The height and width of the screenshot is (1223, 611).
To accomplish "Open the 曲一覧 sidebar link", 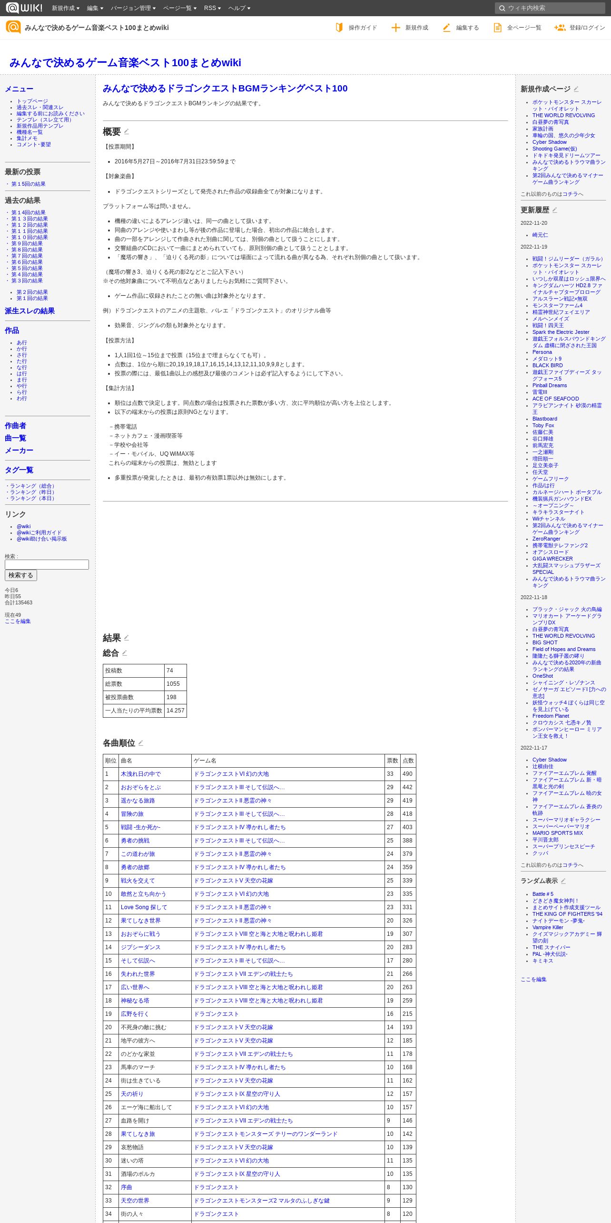I will coord(15,438).
